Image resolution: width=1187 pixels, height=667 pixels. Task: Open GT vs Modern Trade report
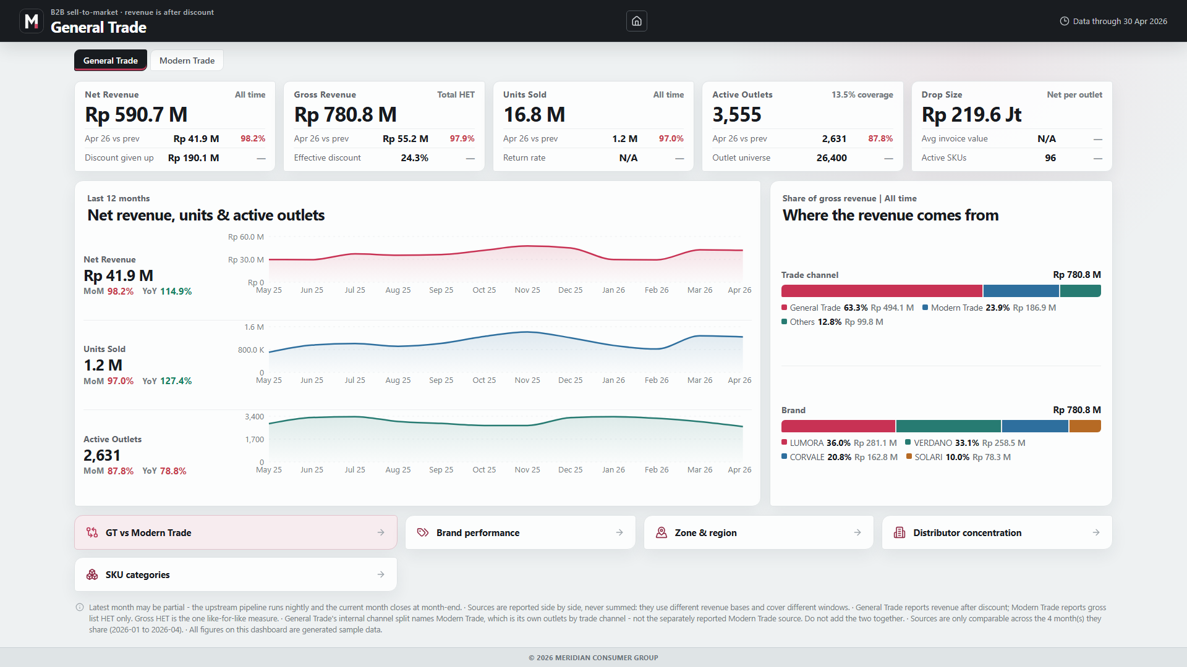coord(236,532)
